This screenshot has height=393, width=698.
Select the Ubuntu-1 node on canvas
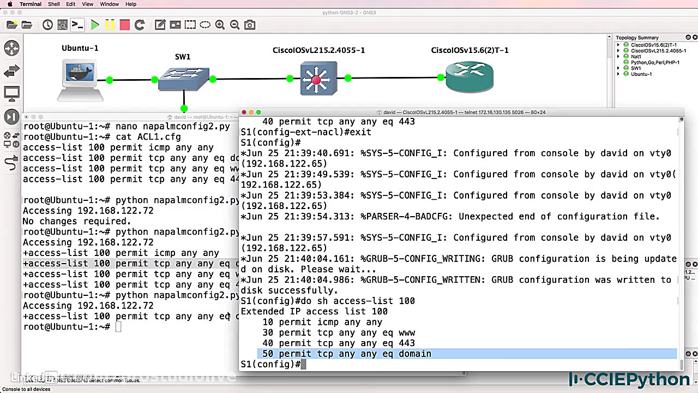pos(80,81)
